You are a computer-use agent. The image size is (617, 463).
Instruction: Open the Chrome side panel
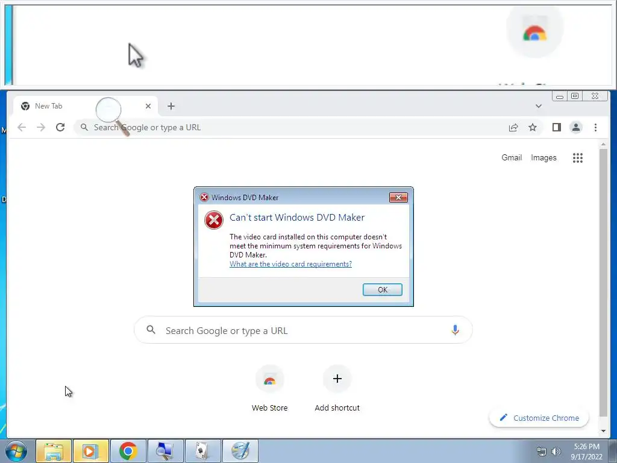(556, 127)
